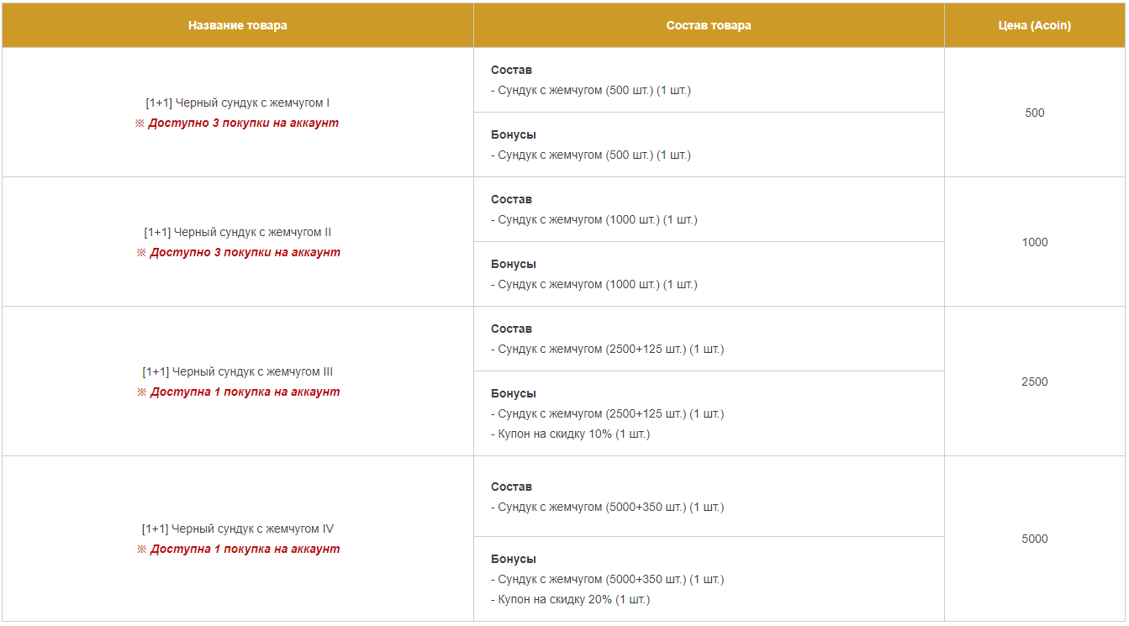Click purchase limit note under chest IV

point(238,549)
